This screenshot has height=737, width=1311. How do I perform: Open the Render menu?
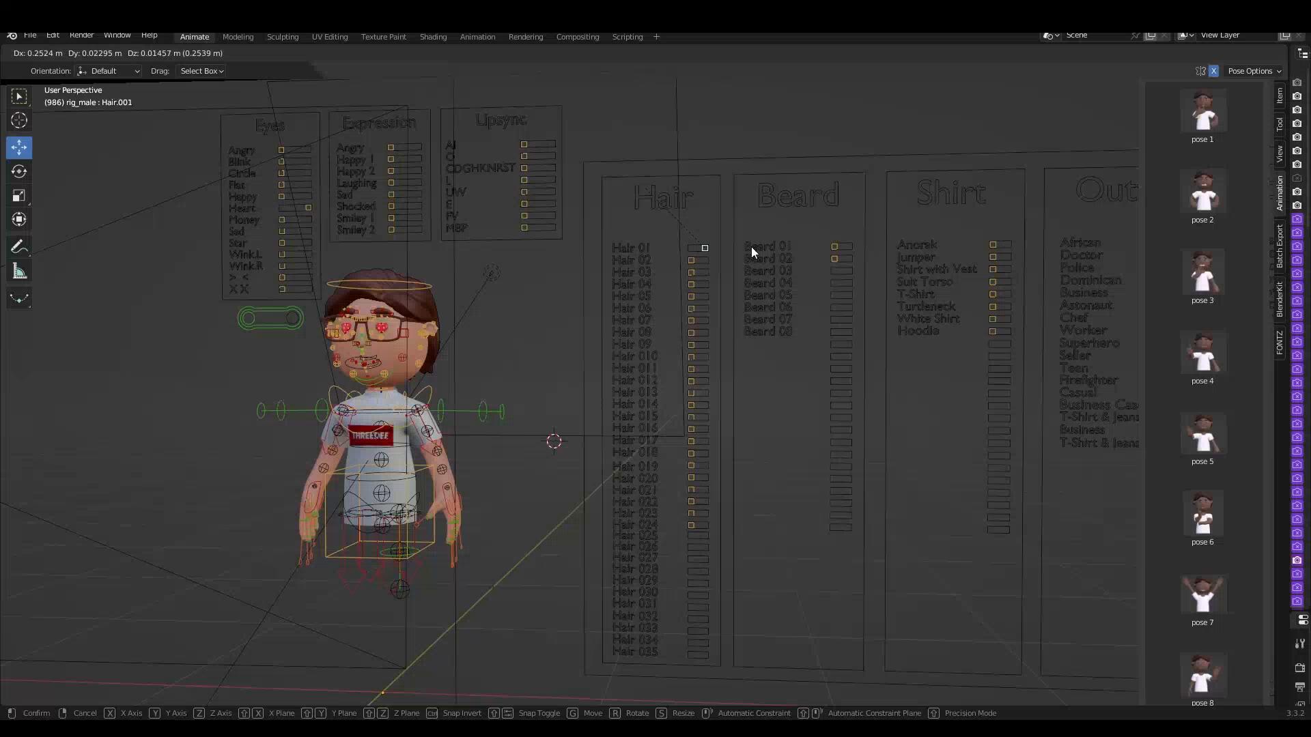pyautogui.click(x=81, y=35)
